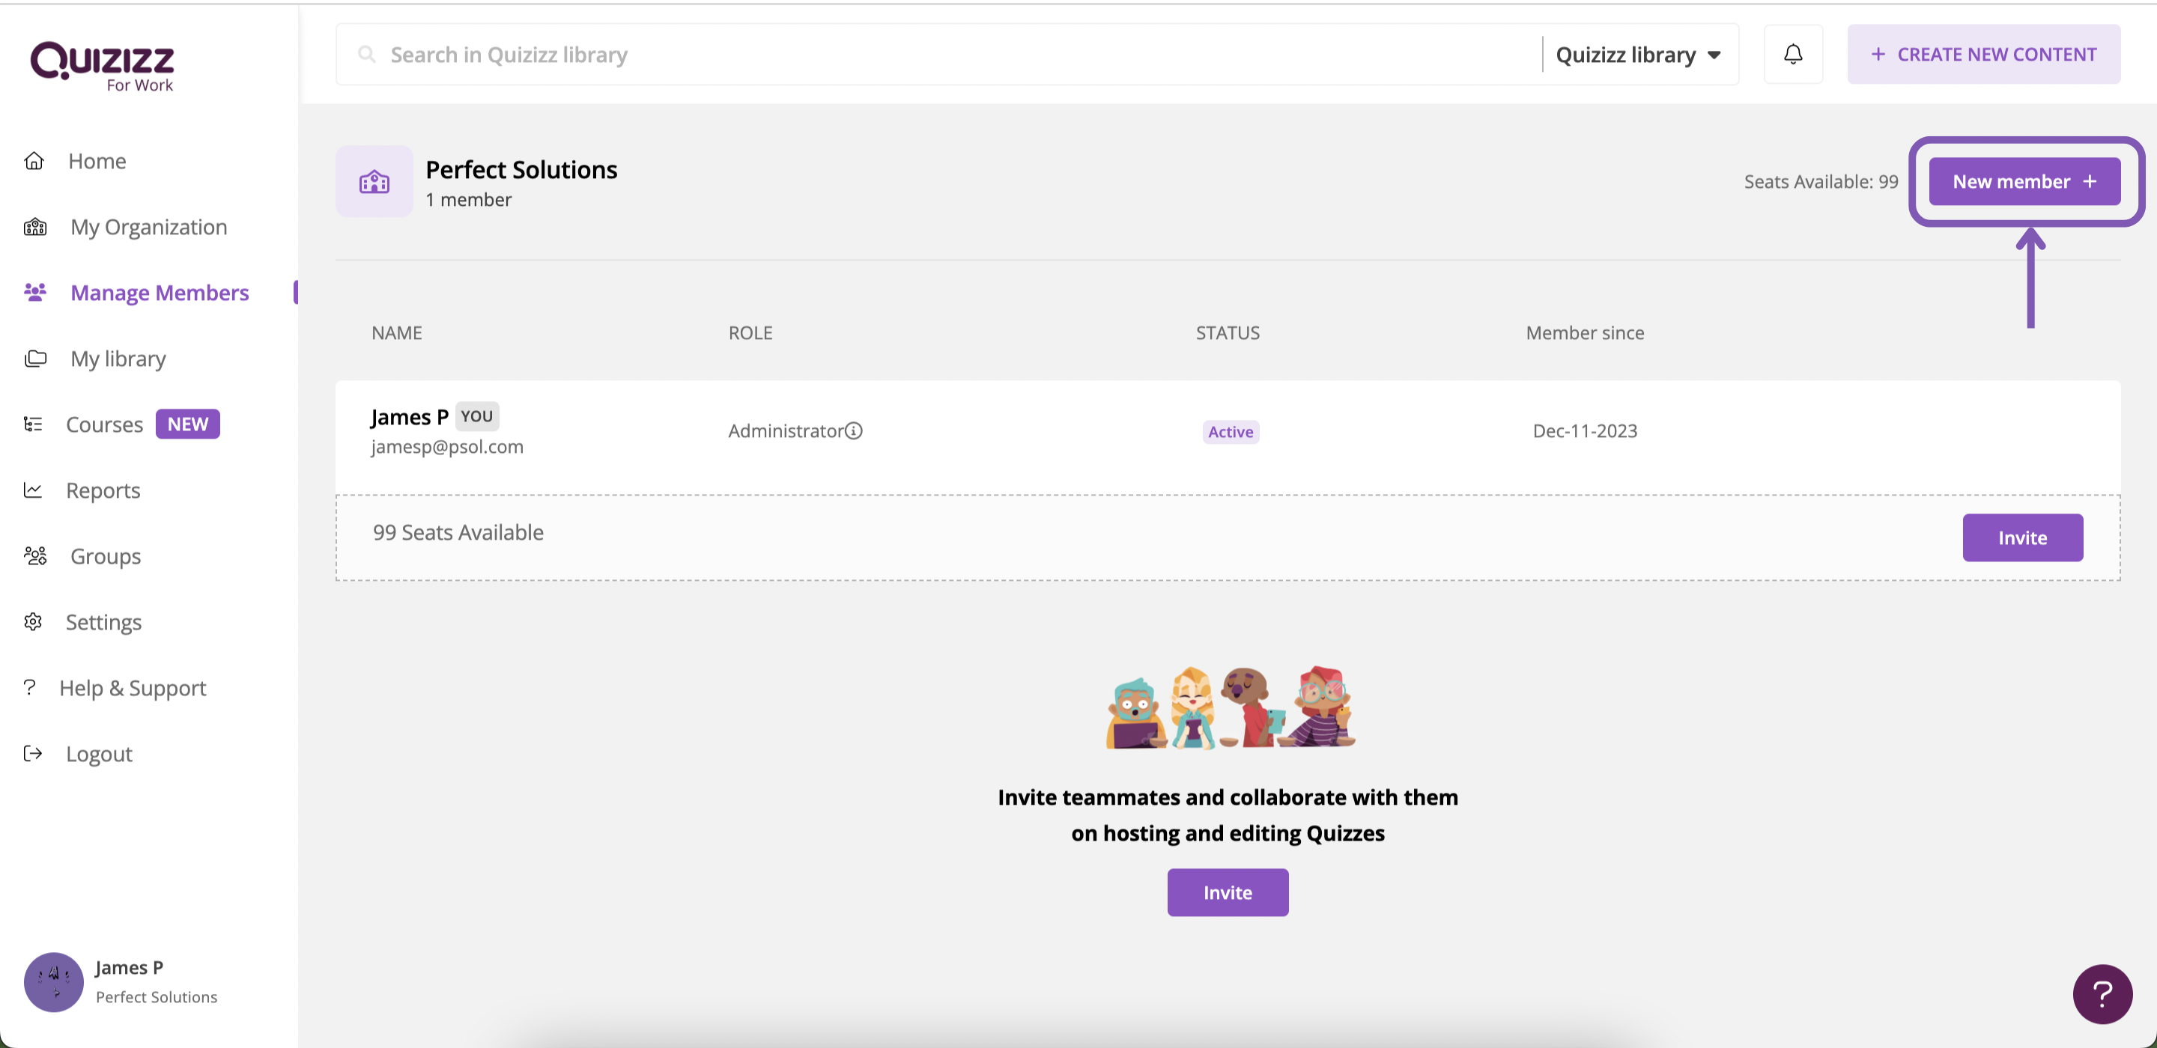The width and height of the screenshot is (2157, 1048).
Task: Click Invite below teammates illustration
Action: click(1228, 892)
